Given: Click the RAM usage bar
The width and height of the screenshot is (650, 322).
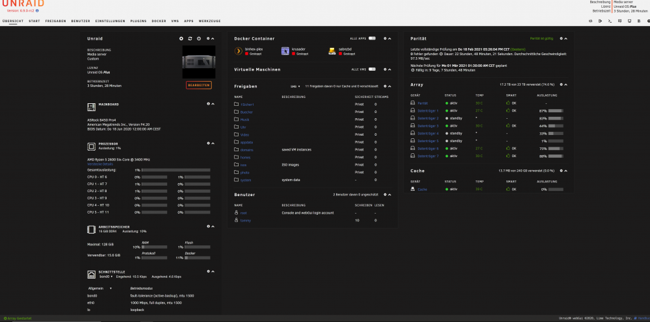Looking at the screenshot, I should (154, 247).
